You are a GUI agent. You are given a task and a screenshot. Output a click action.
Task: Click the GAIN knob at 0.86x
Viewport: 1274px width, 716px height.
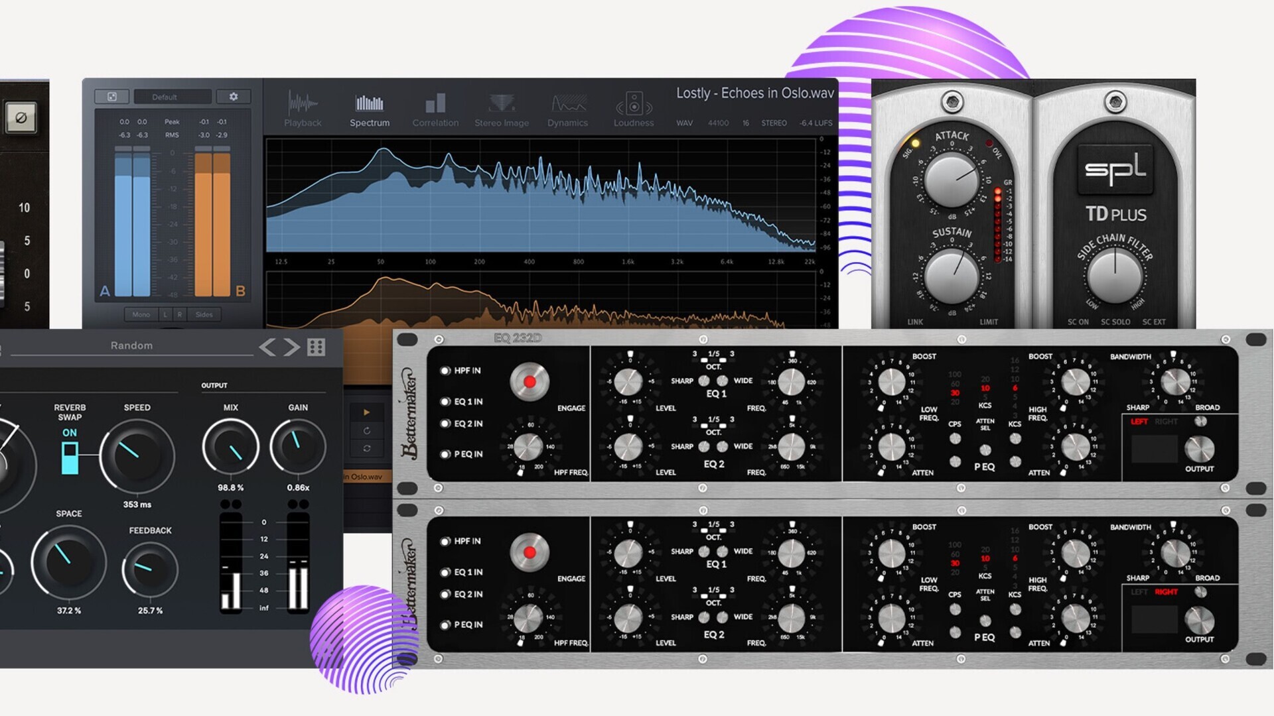pos(298,447)
